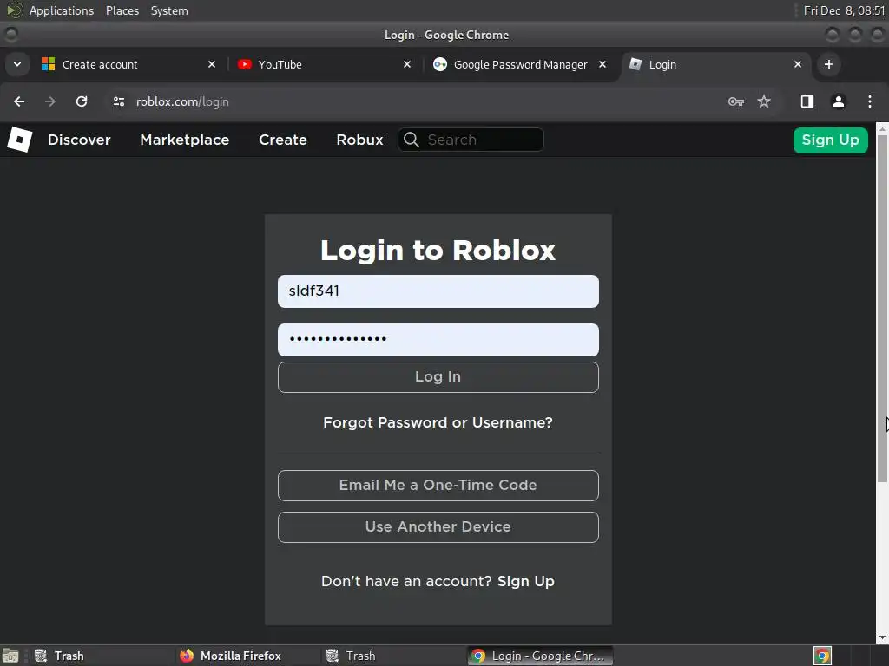Open the Chrome profile icon

click(x=838, y=101)
